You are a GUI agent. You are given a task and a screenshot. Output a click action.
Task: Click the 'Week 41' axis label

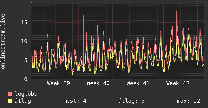pos(138,83)
